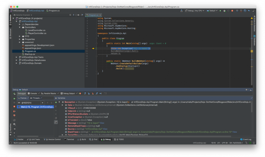The width and height of the screenshot is (265, 157).
Task: Select the Threads tab in debugger
Action: tap(36, 98)
